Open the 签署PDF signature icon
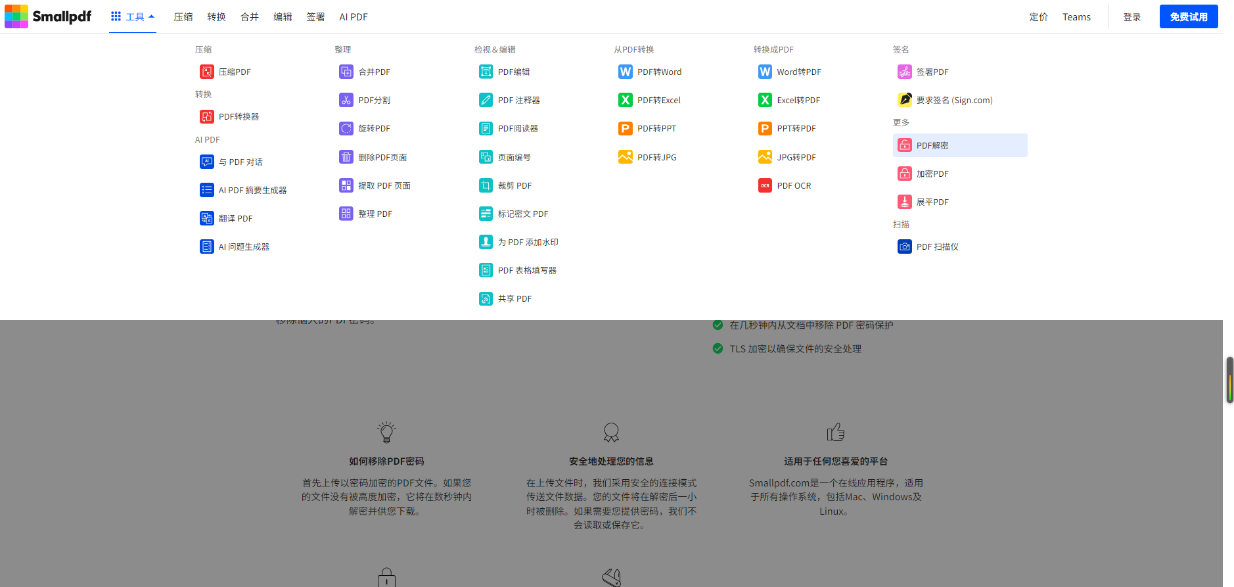Image resolution: width=1234 pixels, height=587 pixels. (905, 72)
